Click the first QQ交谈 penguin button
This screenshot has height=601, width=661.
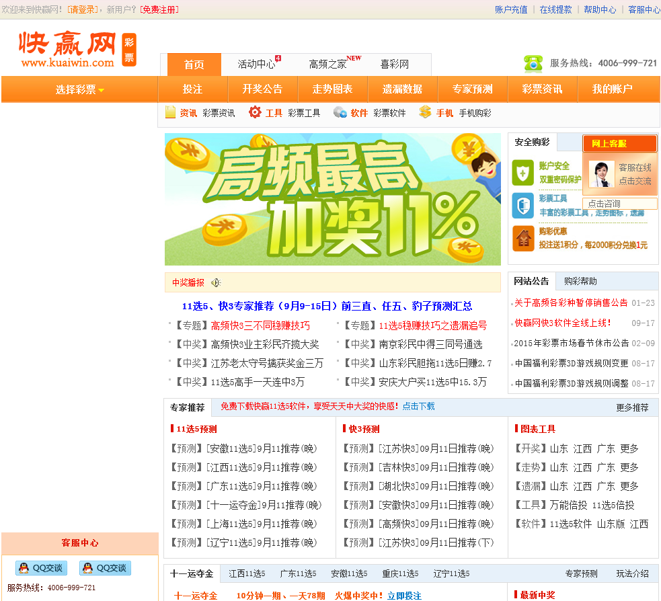pyautogui.click(x=41, y=567)
